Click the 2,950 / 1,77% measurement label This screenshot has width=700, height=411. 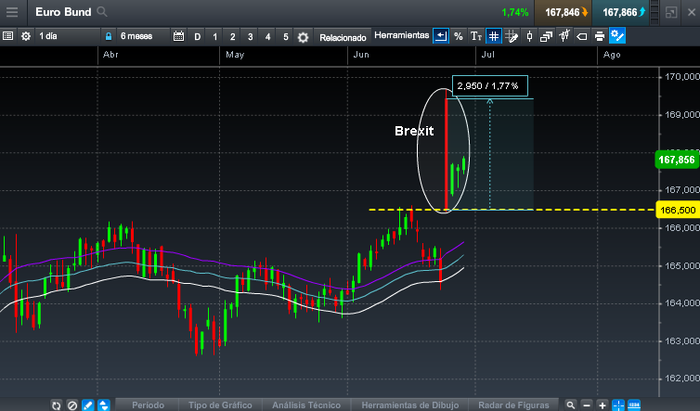click(x=490, y=85)
